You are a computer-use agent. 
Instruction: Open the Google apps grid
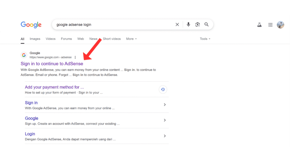coord(270,25)
